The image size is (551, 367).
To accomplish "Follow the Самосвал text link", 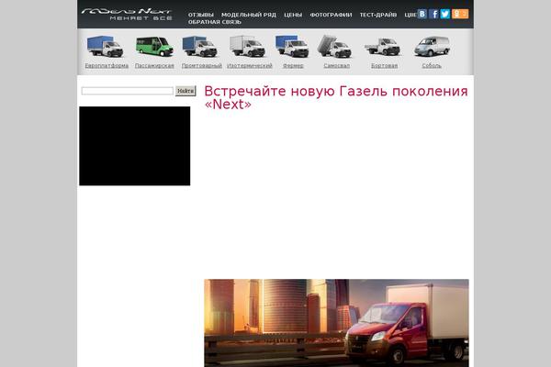I will tap(337, 66).
